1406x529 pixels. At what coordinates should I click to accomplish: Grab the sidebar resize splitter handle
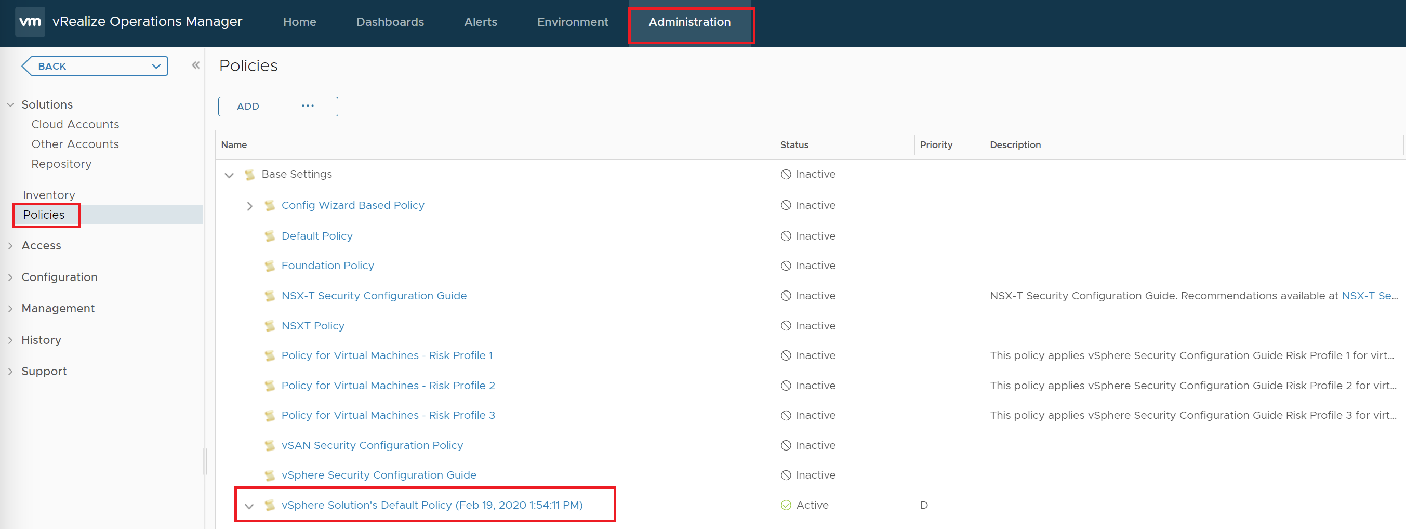(x=205, y=461)
